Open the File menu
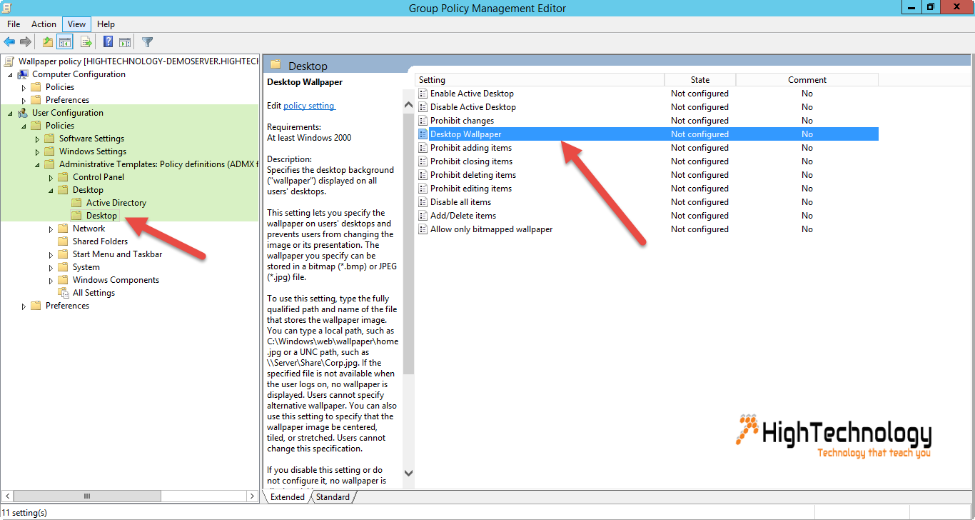The width and height of the screenshot is (975, 520). click(14, 24)
